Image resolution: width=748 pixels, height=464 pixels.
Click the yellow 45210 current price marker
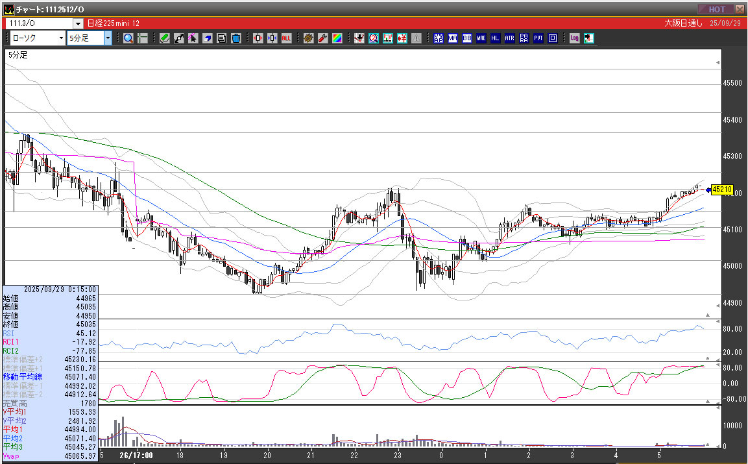tap(721, 190)
